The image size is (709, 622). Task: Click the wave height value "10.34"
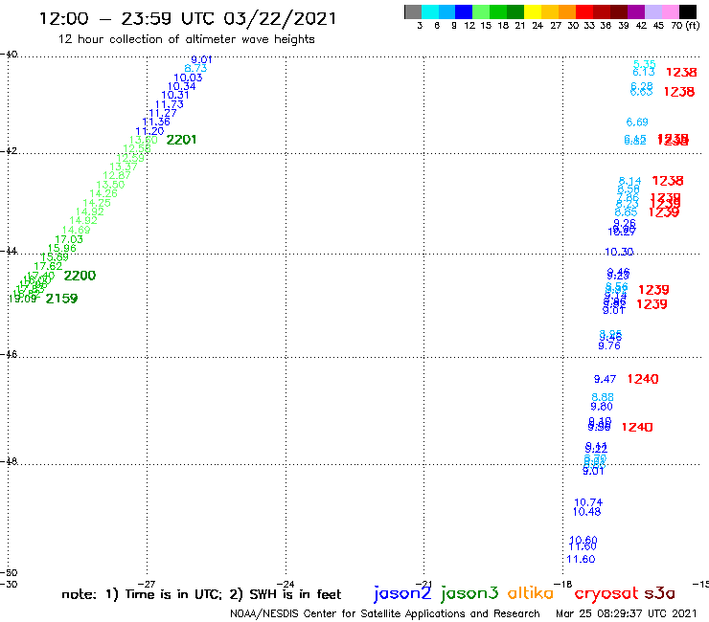click(182, 86)
